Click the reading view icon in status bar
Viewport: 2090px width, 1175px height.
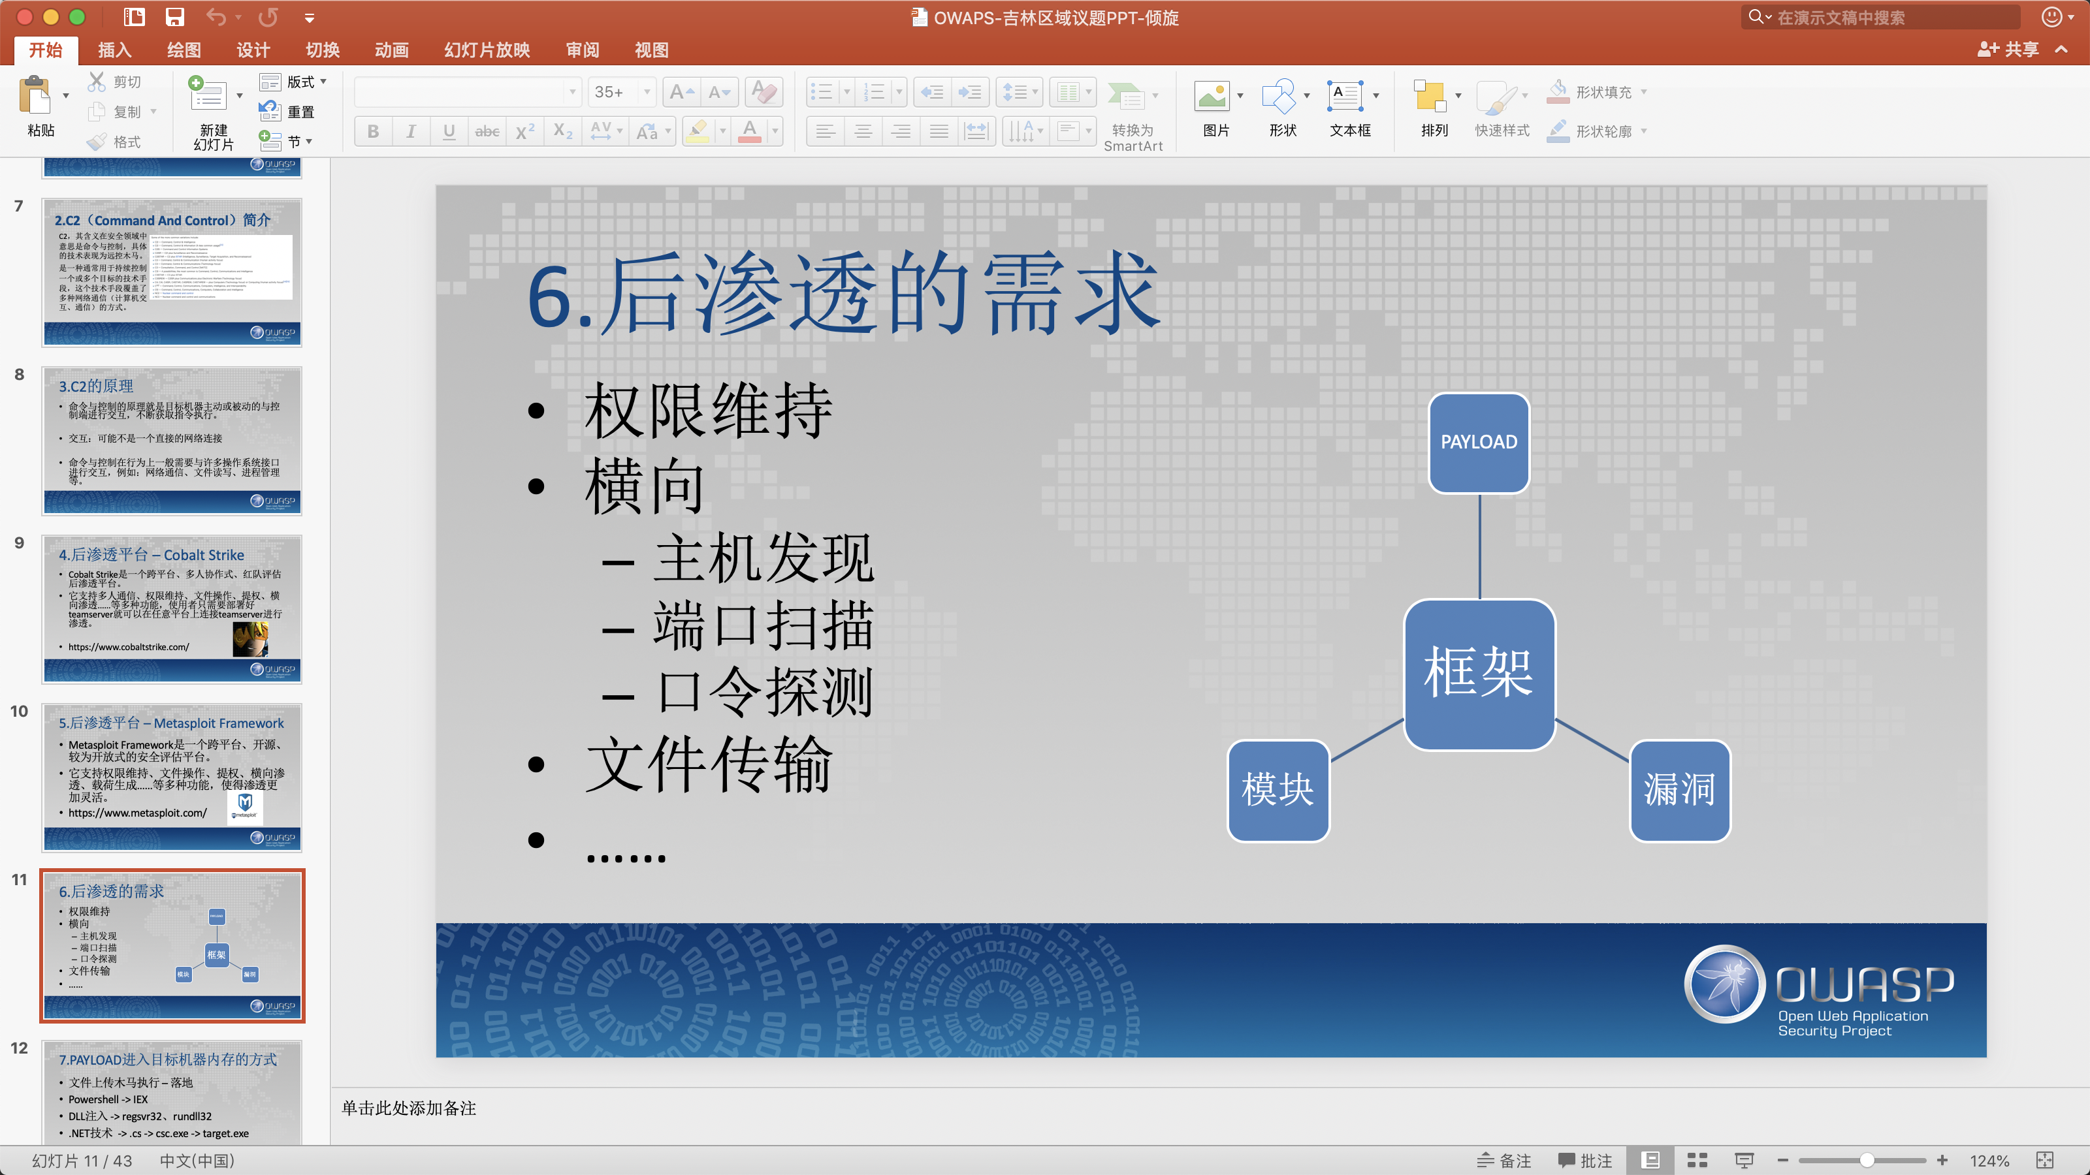1744,1161
